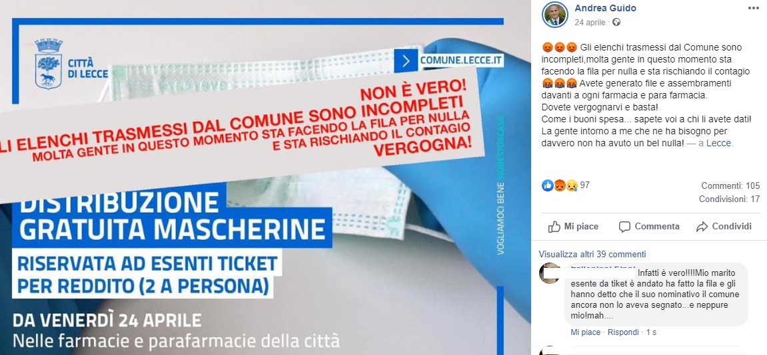Expand Visualizza altri 39 commenti
The height and width of the screenshot is (355, 767).
[592, 255]
